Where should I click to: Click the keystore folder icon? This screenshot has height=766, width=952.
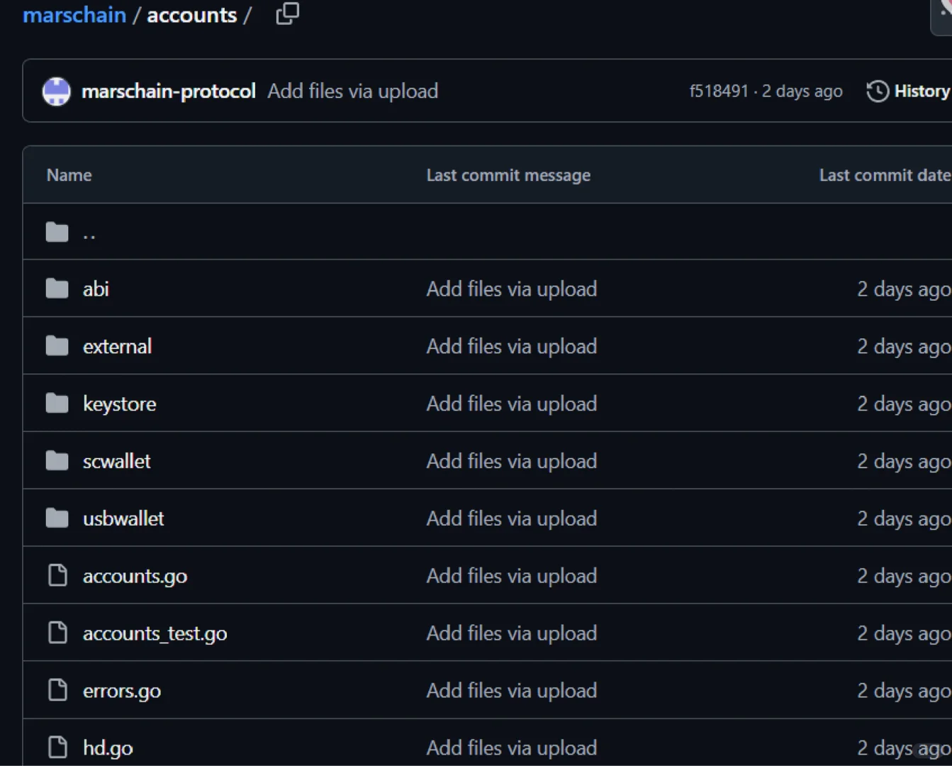57,404
